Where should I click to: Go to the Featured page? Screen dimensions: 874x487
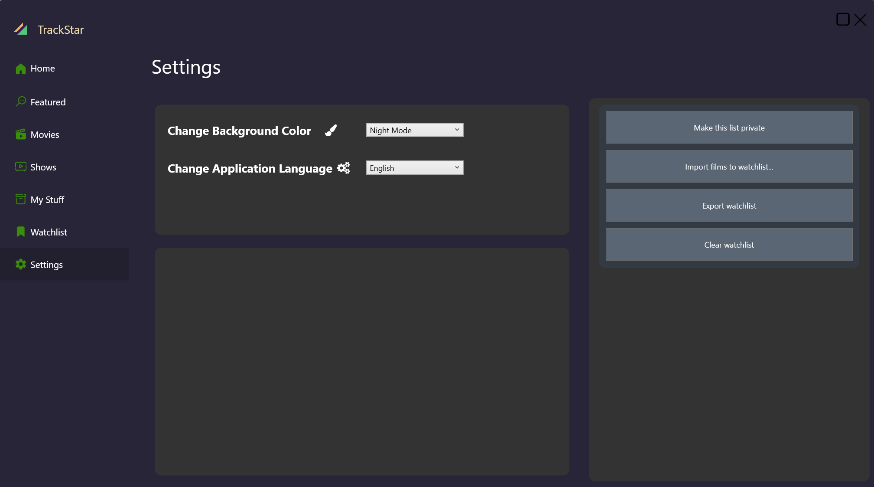[48, 102]
